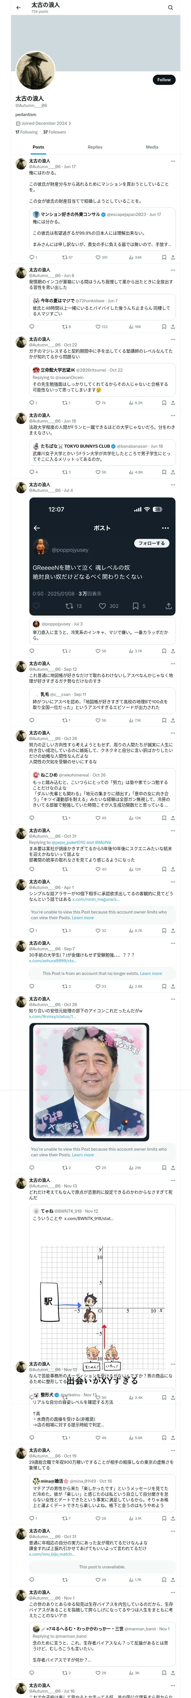Screen dimensions: 191x1698
Task: Share the Oct 22 post
Action: click(x=173, y=402)
